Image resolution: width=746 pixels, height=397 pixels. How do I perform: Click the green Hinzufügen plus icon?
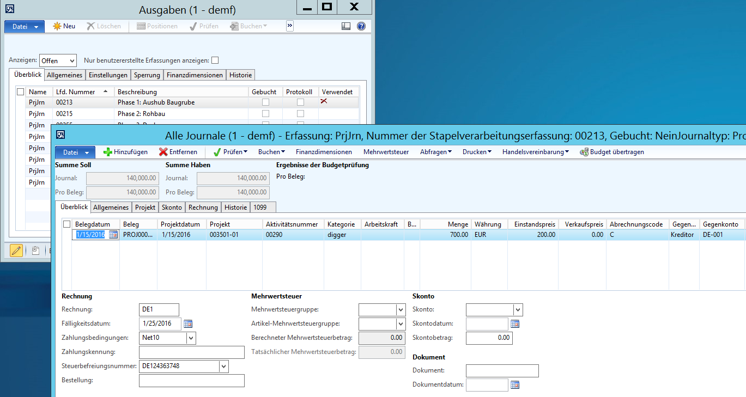pyautogui.click(x=108, y=152)
